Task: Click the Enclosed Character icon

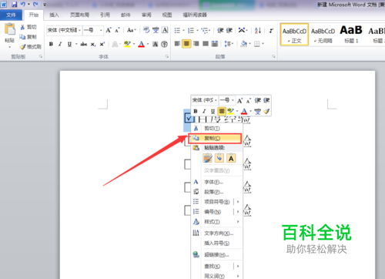Action: (x=164, y=44)
